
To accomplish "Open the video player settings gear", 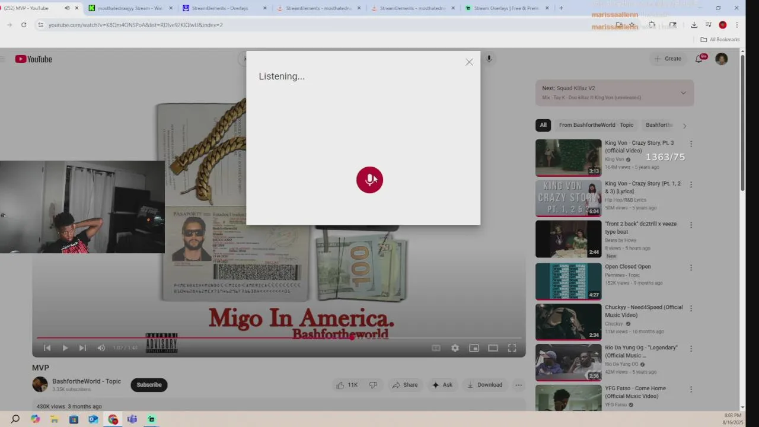I will (455, 348).
